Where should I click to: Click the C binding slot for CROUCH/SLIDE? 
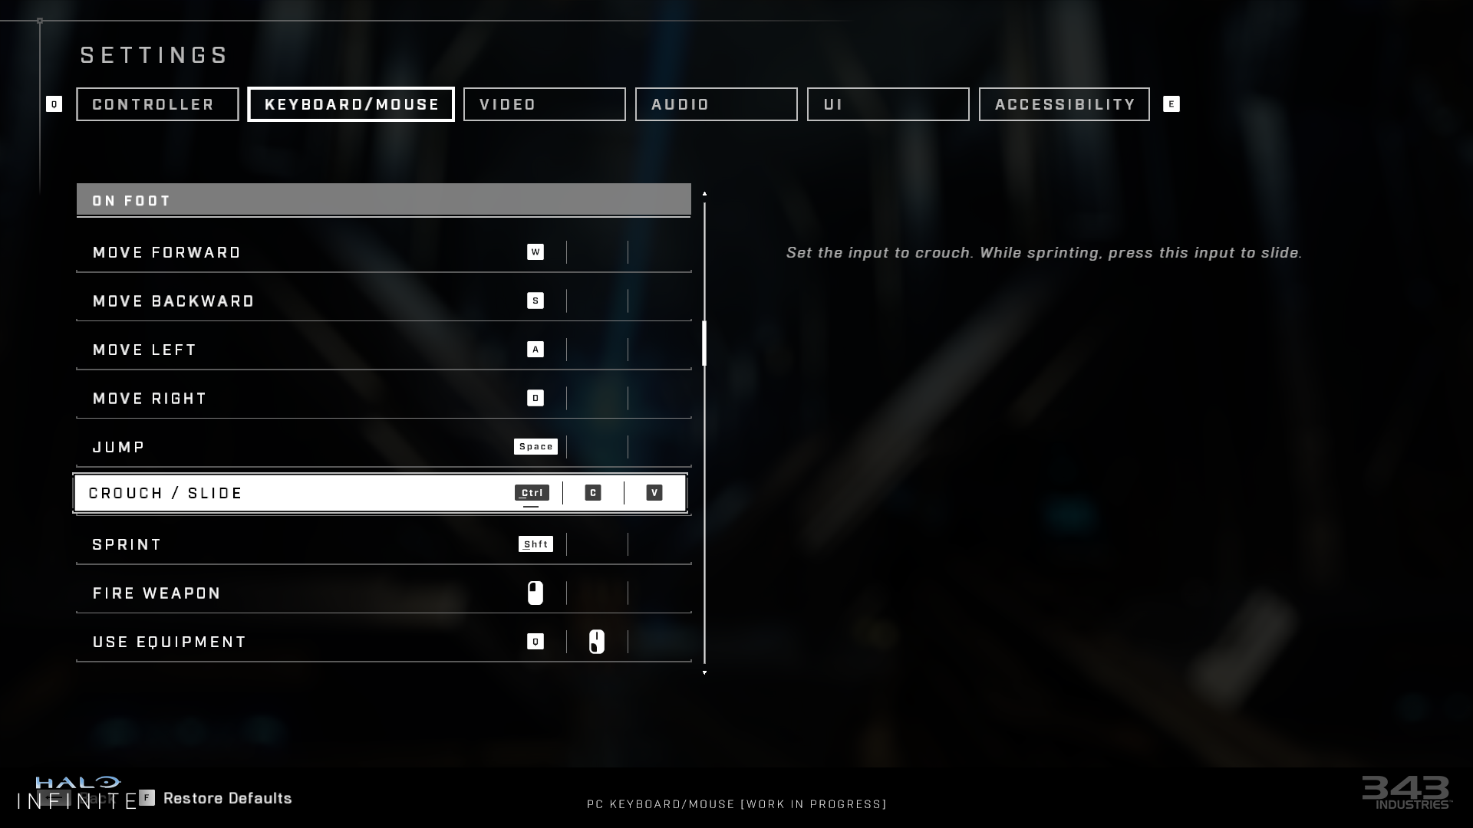pyautogui.click(x=593, y=492)
